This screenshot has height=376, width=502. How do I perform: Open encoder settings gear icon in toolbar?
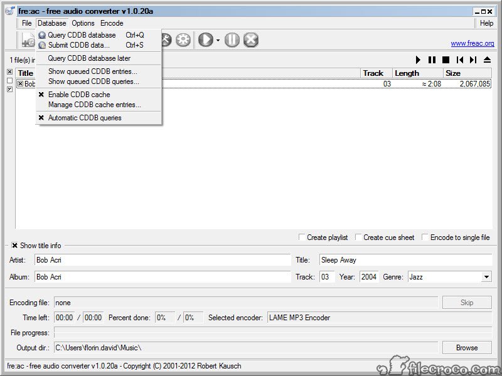click(183, 40)
